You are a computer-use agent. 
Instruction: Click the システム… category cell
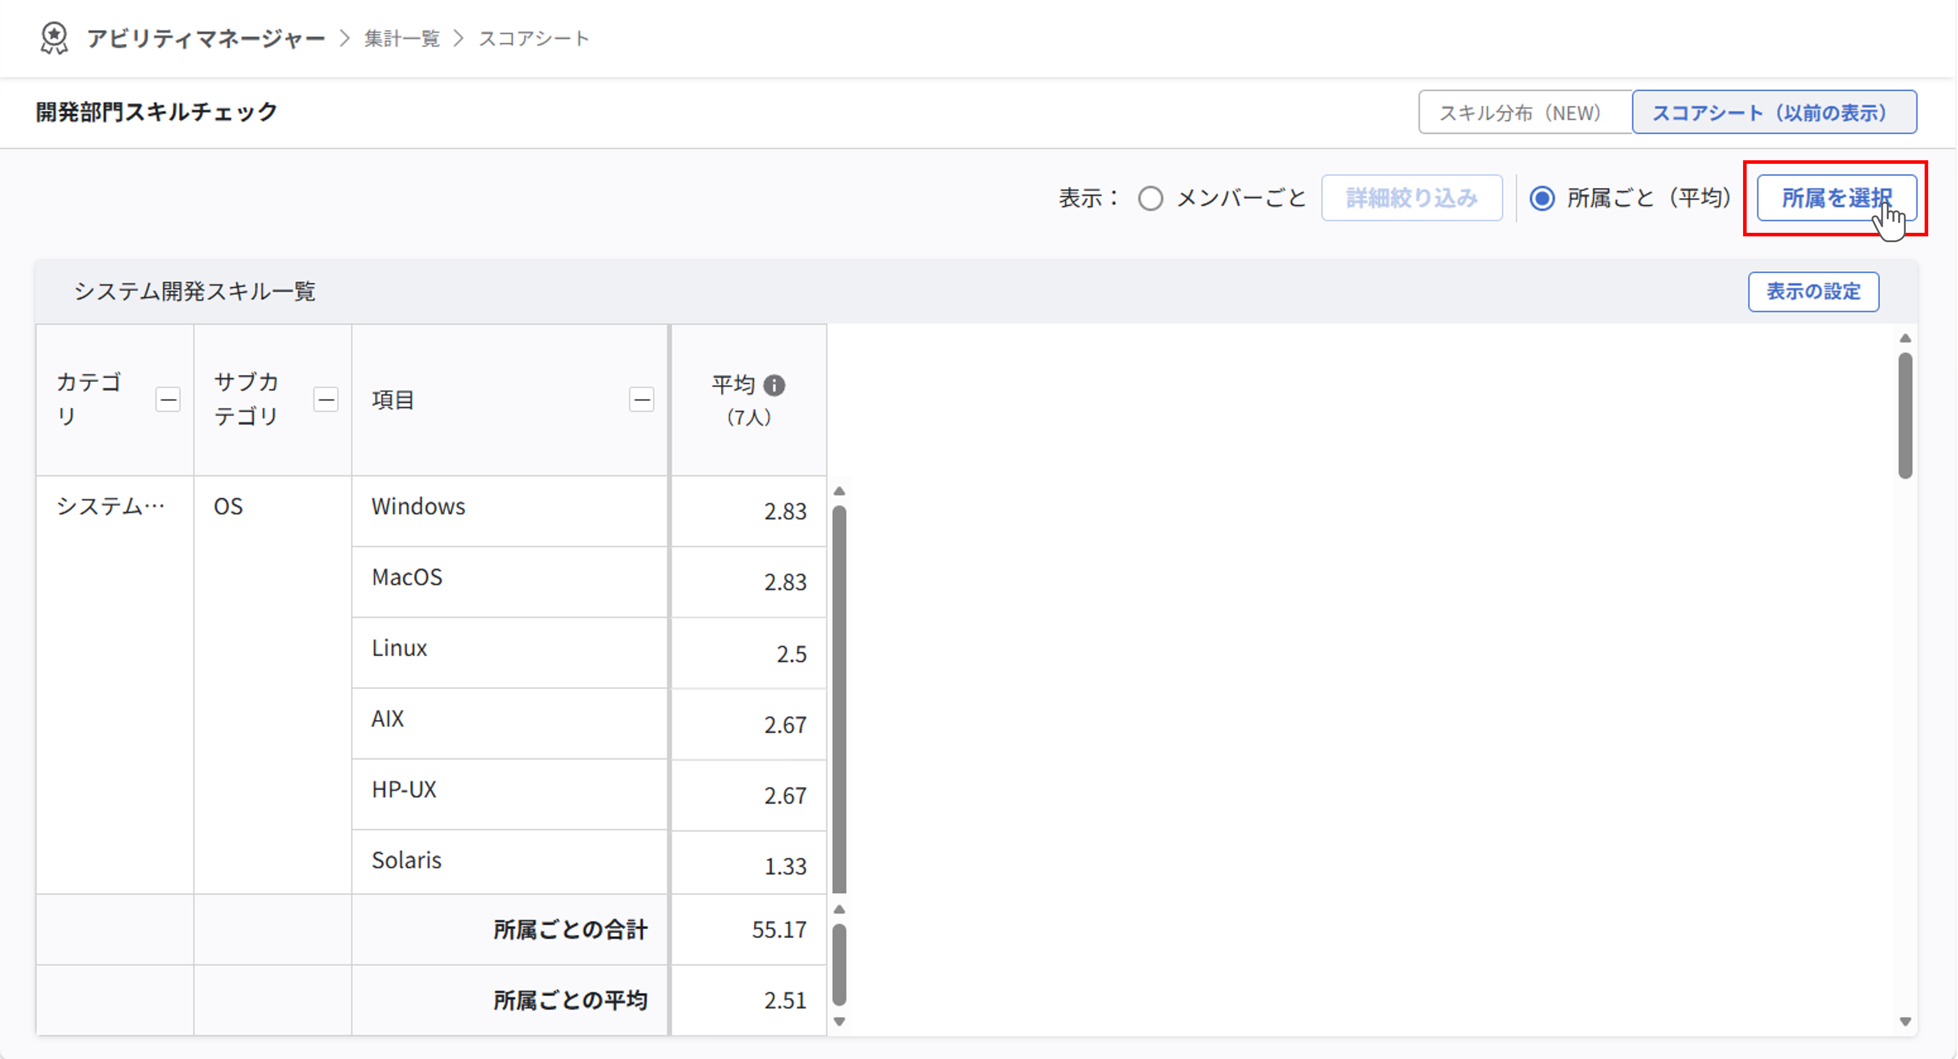[x=115, y=685]
